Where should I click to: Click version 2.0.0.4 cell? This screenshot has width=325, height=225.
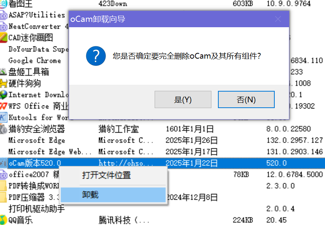tap(280, 209)
